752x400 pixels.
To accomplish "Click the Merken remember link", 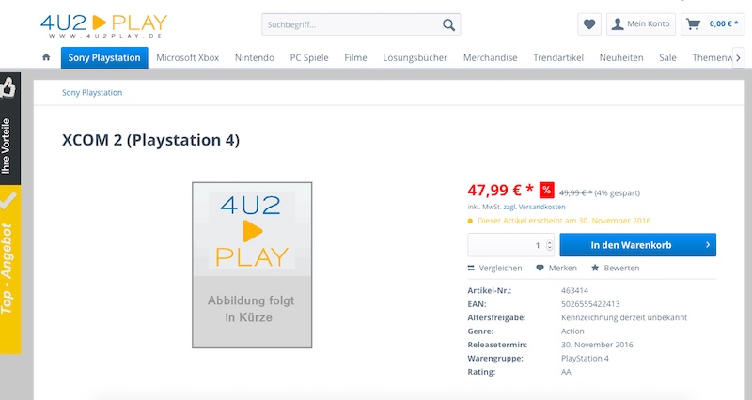I will pos(556,269).
